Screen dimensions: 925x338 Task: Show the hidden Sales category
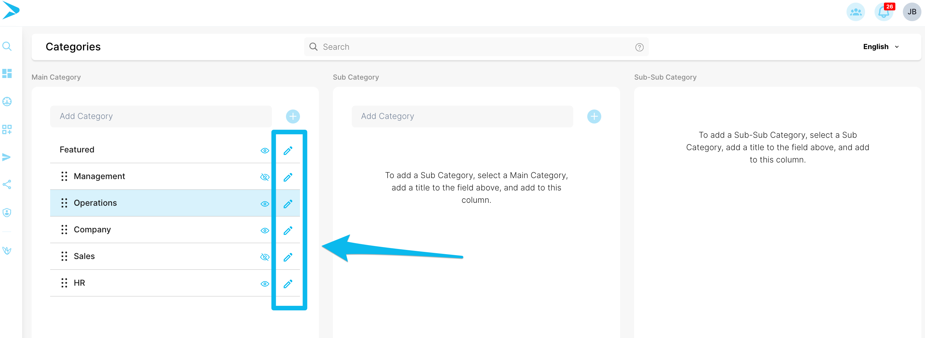pos(265,257)
